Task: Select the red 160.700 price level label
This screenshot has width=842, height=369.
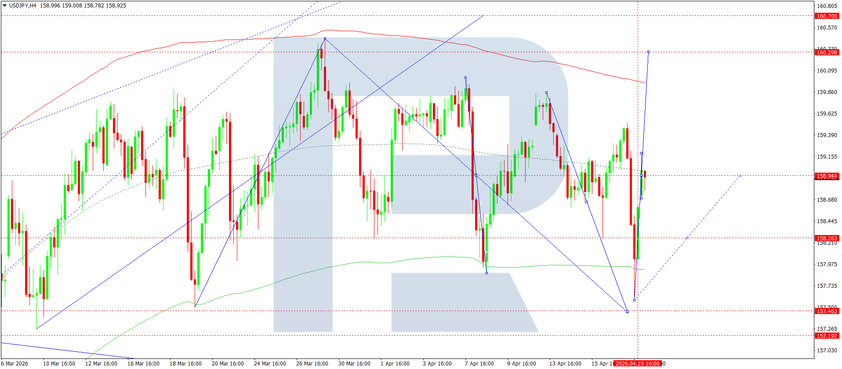Action: click(827, 16)
